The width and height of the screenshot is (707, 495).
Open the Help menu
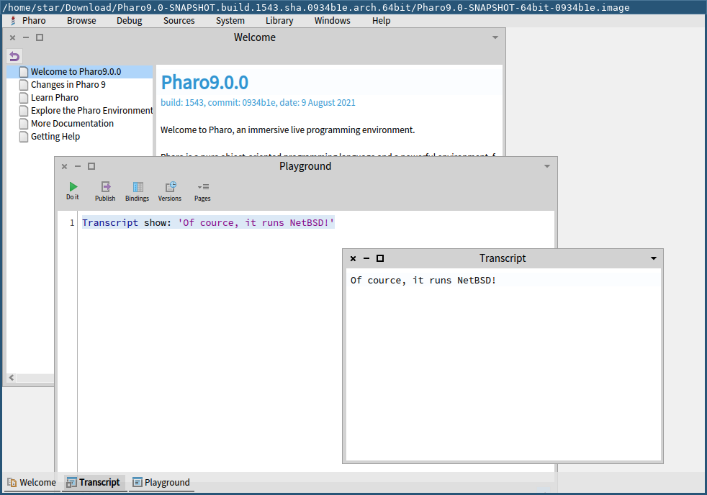point(381,21)
